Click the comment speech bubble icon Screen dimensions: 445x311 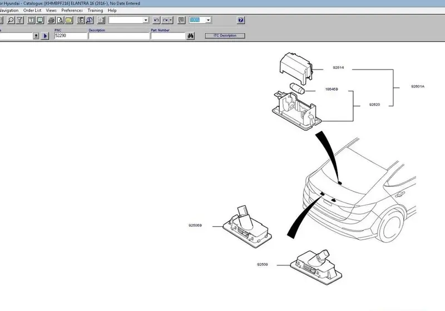click(181, 20)
